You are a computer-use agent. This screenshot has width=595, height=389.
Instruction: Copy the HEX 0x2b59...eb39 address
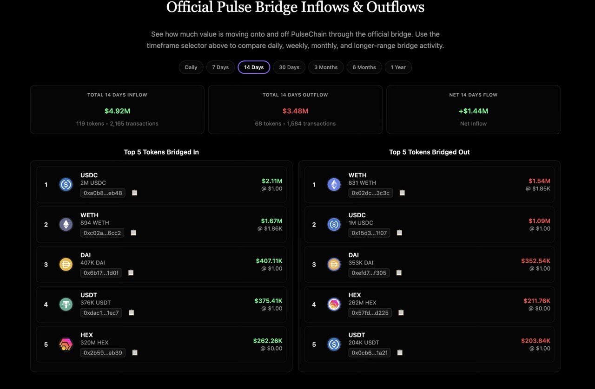coord(135,352)
